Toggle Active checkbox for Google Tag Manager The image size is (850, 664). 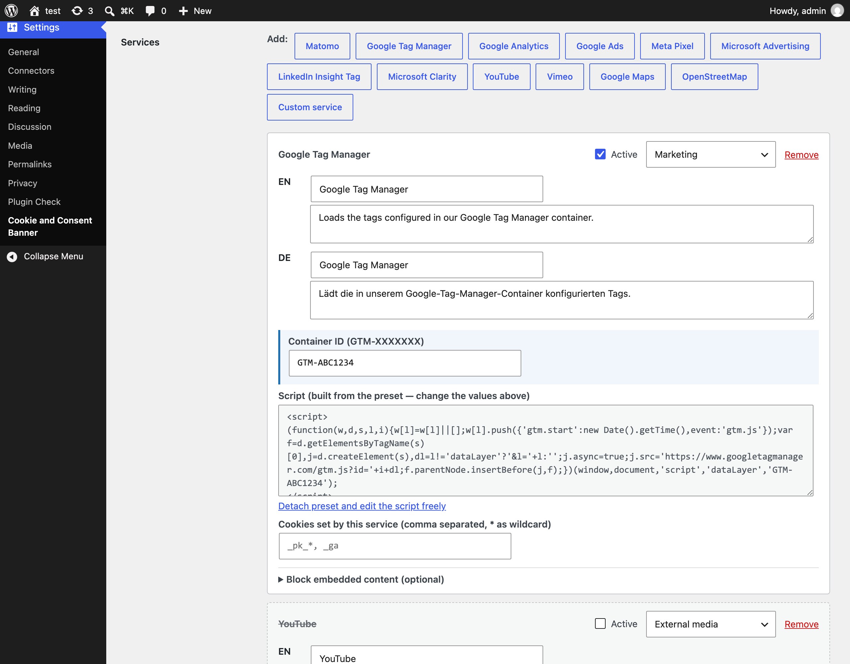(600, 154)
